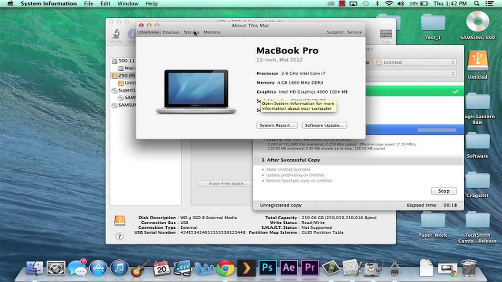Open the dropdown below the Untitled selector
This screenshot has width=502, height=282.
(411, 74)
